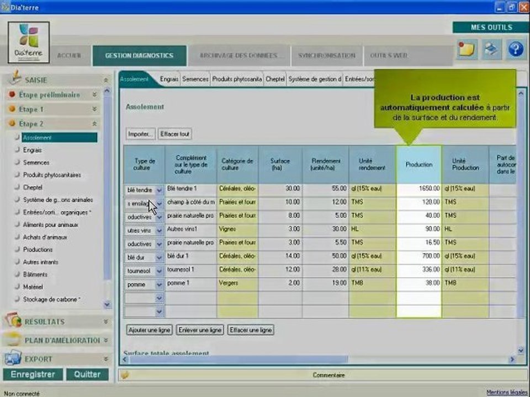This screenshot has width=530, height=397.
Task: Open the pomme culture type dropdown
Action: (159, 285)
